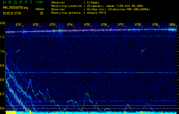Click the 0758 time marker
This screenshot has height=114, width=179.
138,25
